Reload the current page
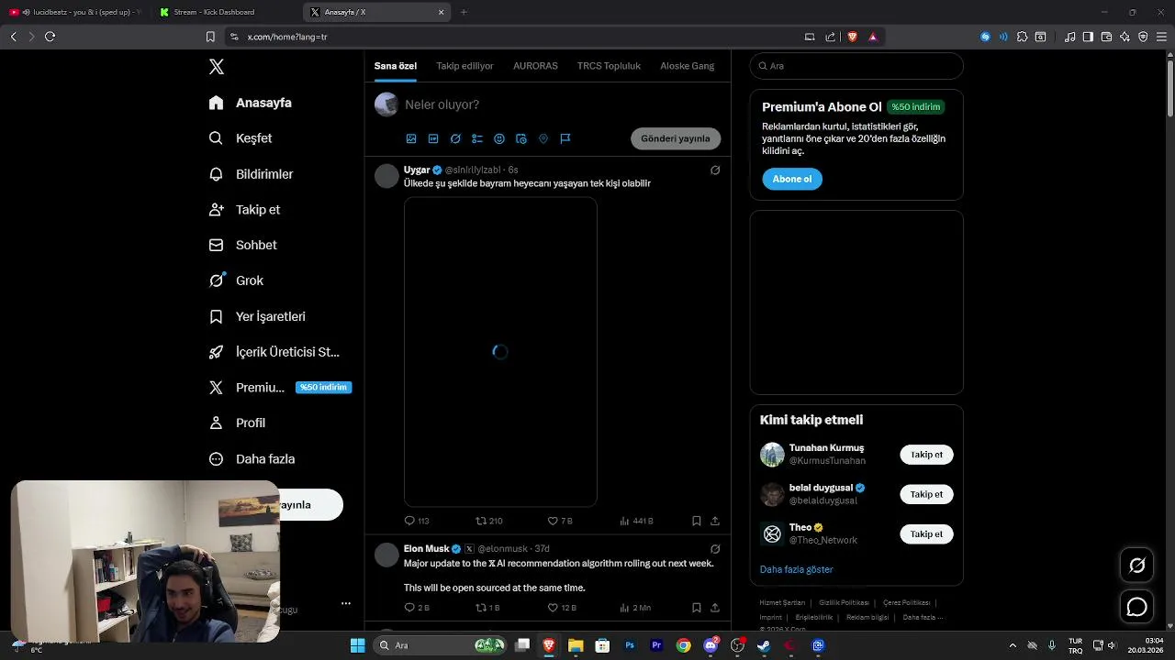 (x=50, y=37)
